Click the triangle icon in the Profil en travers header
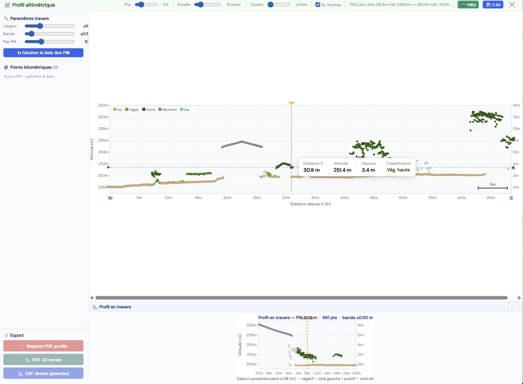Viewport: 523px width, 384px height. click(94, 307)
